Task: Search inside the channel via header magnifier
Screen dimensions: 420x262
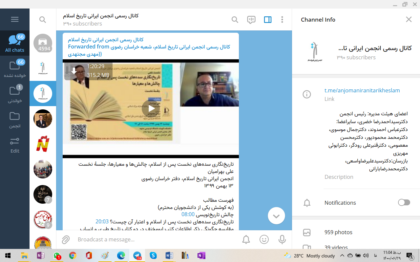Action: [235, 20]
